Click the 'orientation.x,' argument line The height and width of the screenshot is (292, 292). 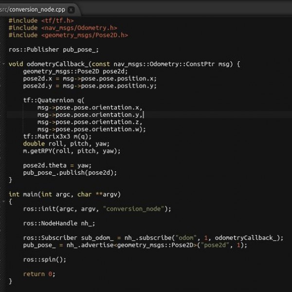pos(90,108)
